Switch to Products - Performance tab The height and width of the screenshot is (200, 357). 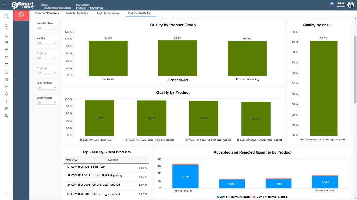[109, 13]
